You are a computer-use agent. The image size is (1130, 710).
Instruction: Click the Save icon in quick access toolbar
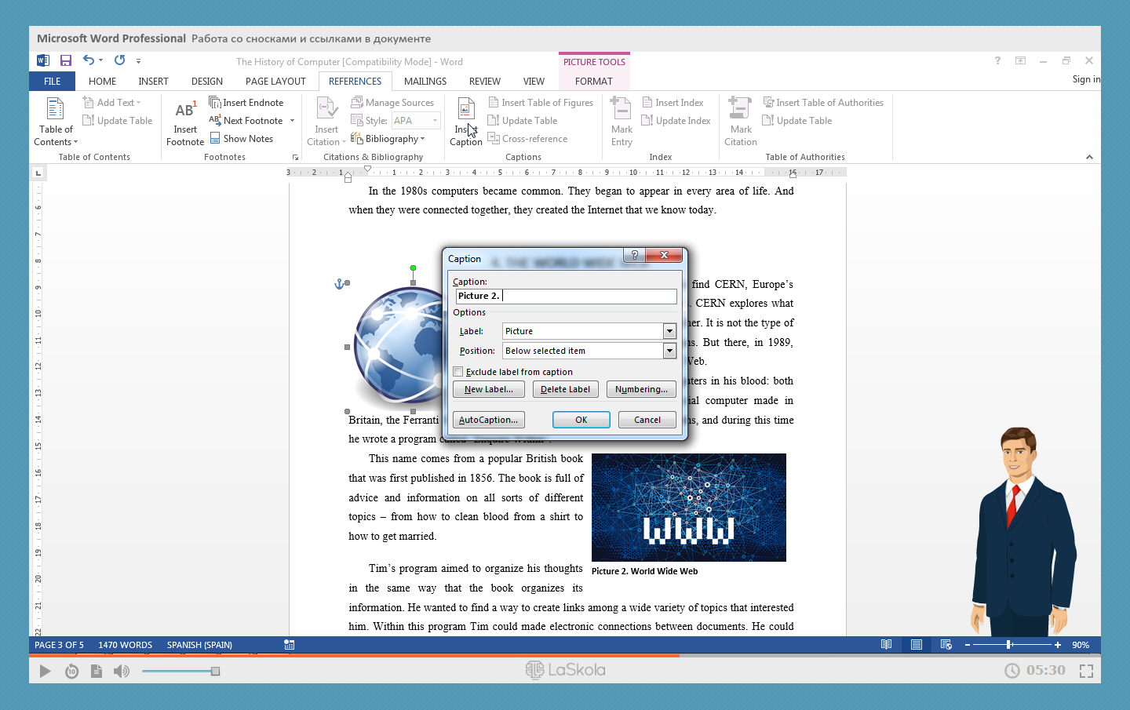(66, 60)
